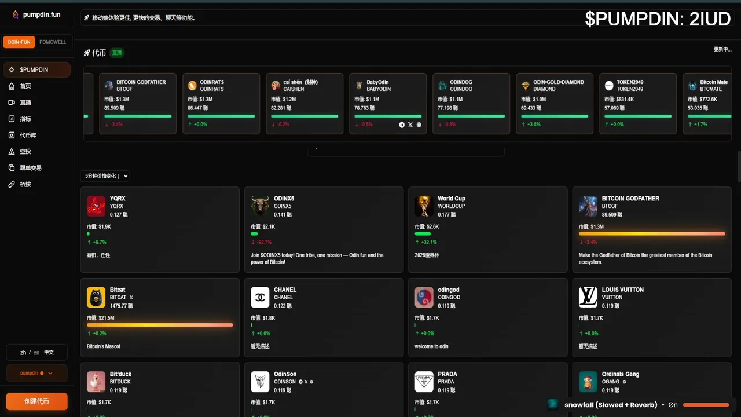
Task: Open the 首页 menu item
Action: pyautogui.click(x=37, y=86)
